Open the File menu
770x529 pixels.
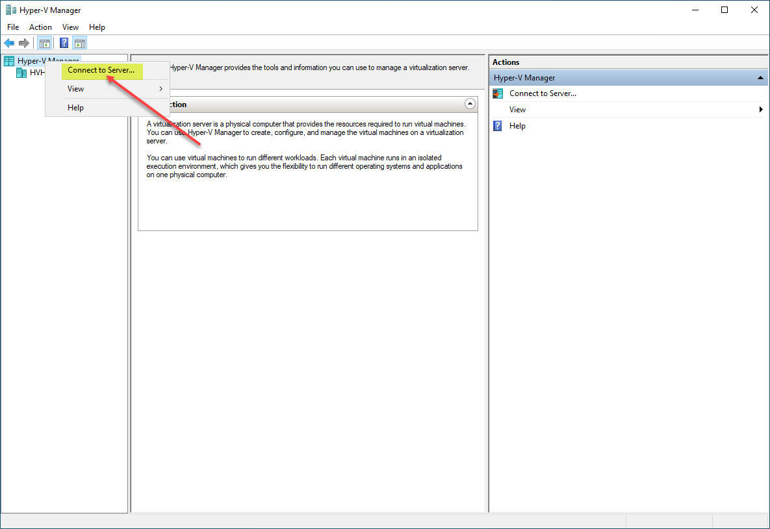click(x=13, y=27)
